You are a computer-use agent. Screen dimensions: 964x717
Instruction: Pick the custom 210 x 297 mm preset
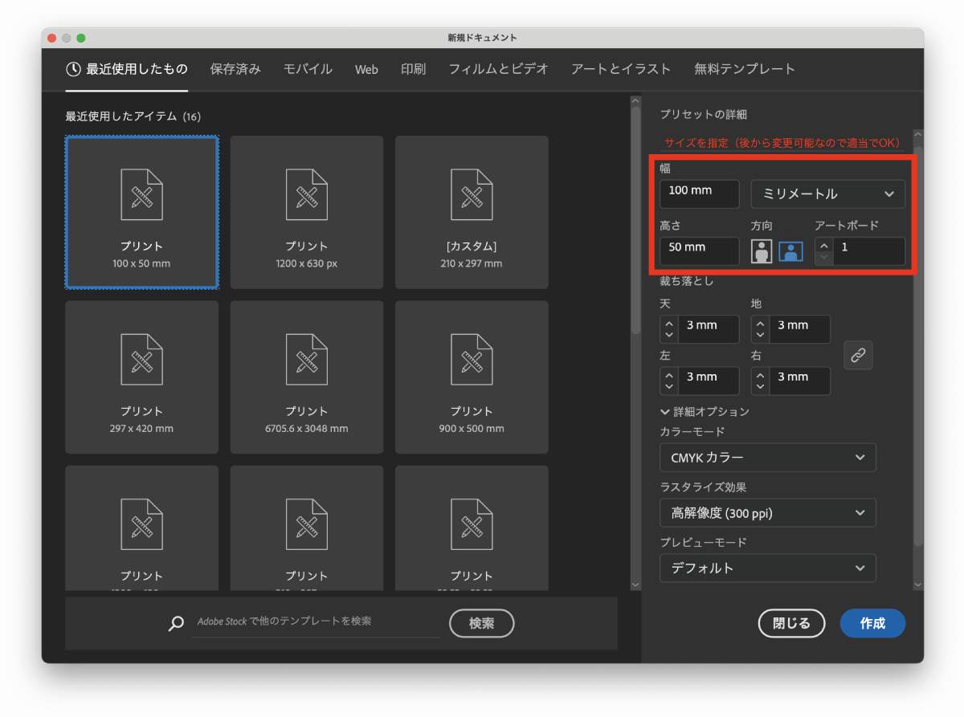[472, 212]
